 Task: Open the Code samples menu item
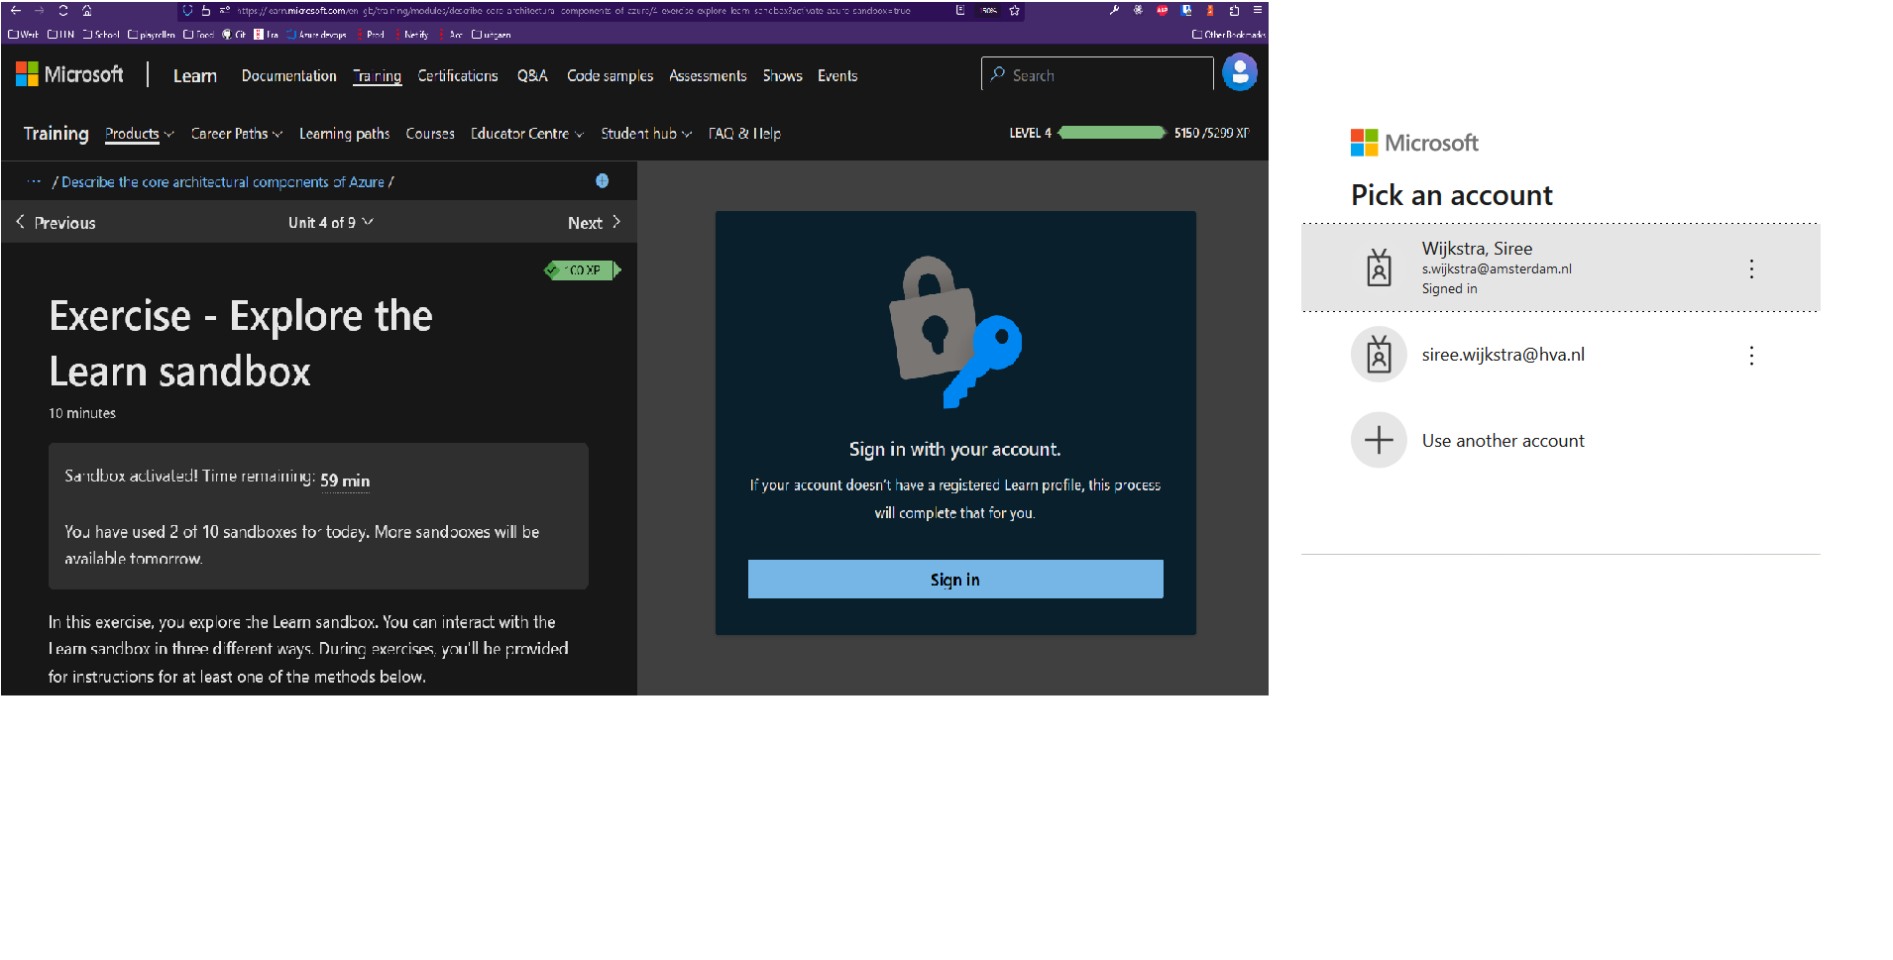point(610,76)
